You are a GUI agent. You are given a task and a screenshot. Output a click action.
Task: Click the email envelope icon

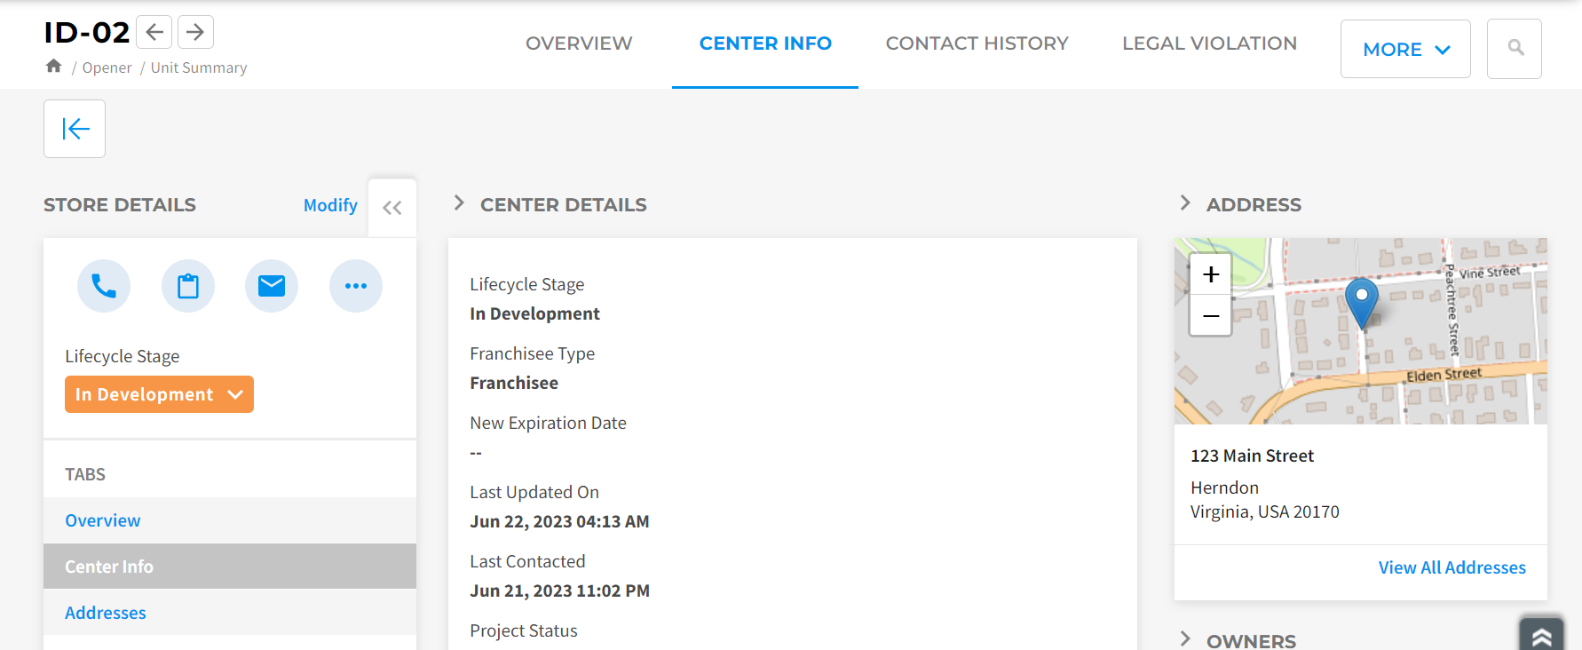pos(272,286)
